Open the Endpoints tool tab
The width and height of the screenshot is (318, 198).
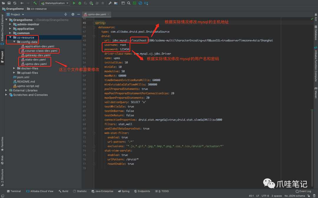pyautogui.click(x=142, y=191)
